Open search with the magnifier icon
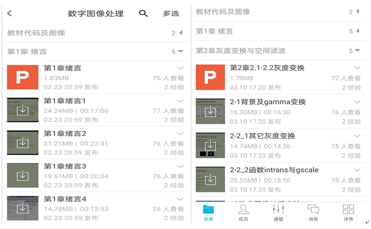The image size is (371, 229). 143,13
